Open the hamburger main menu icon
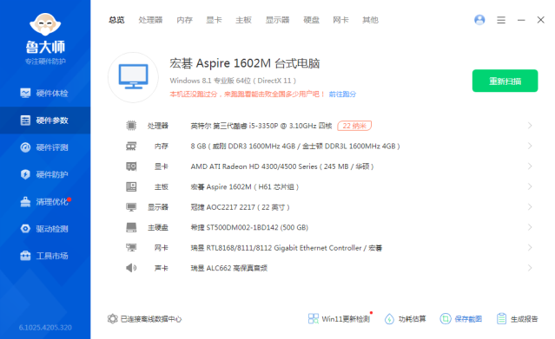 coord(501,20)
